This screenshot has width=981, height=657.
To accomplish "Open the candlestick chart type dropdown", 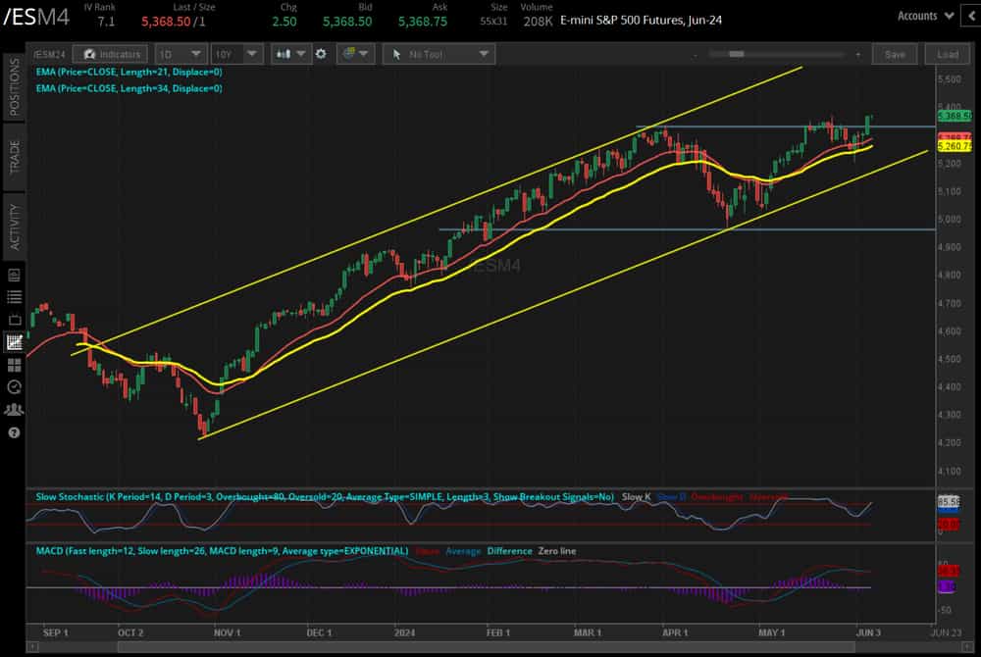I will [x=291, y=54].
